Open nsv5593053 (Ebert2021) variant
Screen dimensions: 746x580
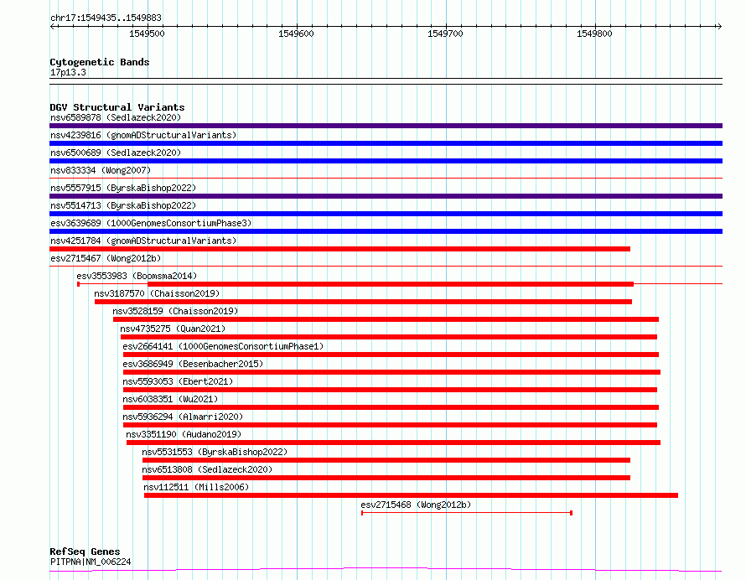pos(178,381)
